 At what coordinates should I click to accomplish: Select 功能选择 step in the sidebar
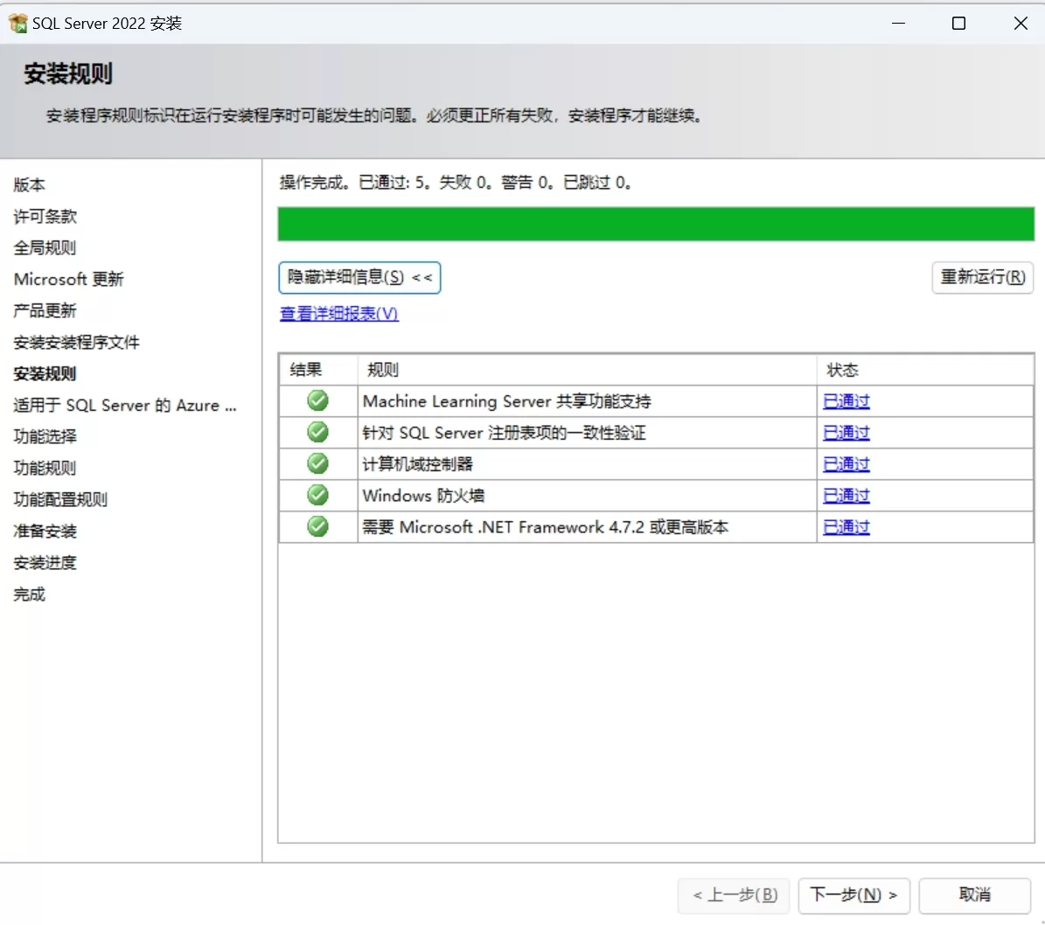point(45,437)
